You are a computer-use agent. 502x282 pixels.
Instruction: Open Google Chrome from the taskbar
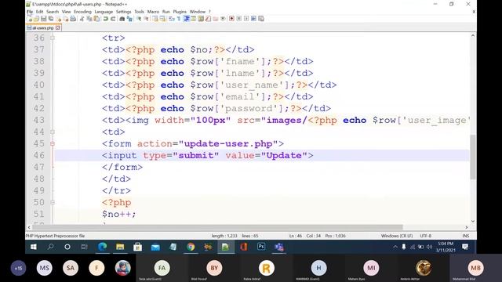(191, 247)
